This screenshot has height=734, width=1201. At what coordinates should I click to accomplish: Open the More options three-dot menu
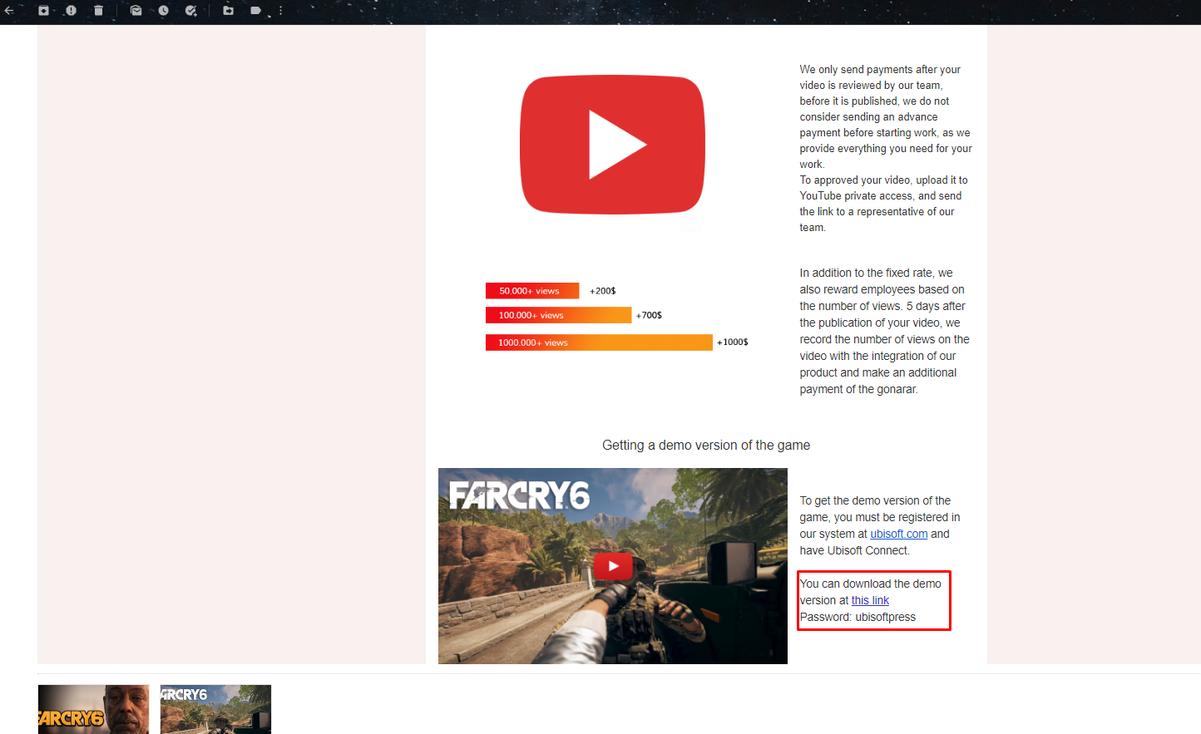(x=280, y=11)
